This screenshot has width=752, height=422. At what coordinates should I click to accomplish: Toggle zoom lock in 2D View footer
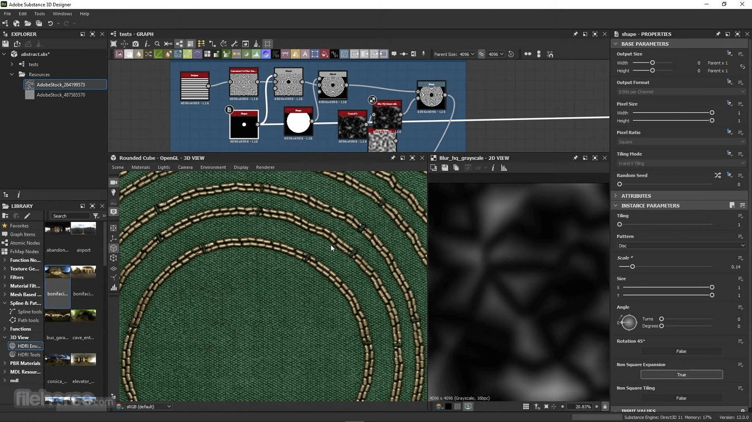pos(605,406)
